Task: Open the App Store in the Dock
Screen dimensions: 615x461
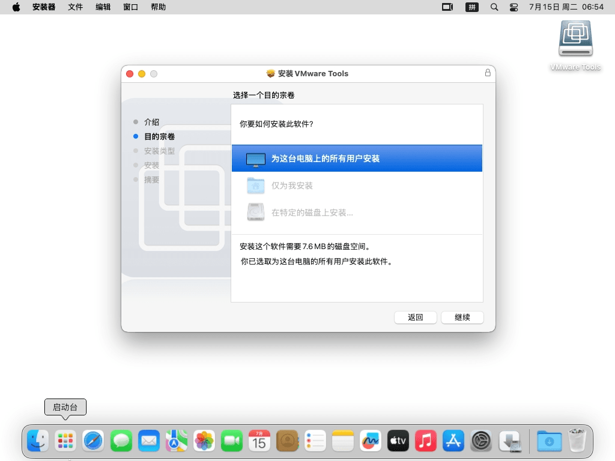Action: pos(453,441)
